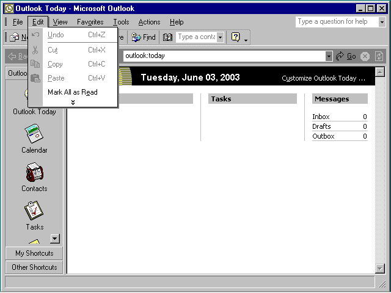Open the Tasks shortcut in Outlook bar
The height and width of the screenshot is (293, 391).
click(x=34, y=211)
